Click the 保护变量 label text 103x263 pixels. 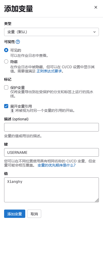pyautogui.click(x=18, y=88)
